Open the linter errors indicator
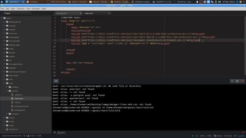The image size is (246, 138). [x=25, y=136]
